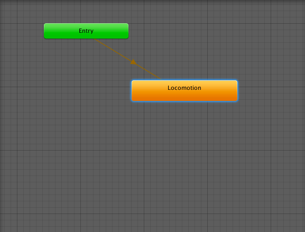
Task: Click the left end of the Locomotion node
Action: (134, 90)
